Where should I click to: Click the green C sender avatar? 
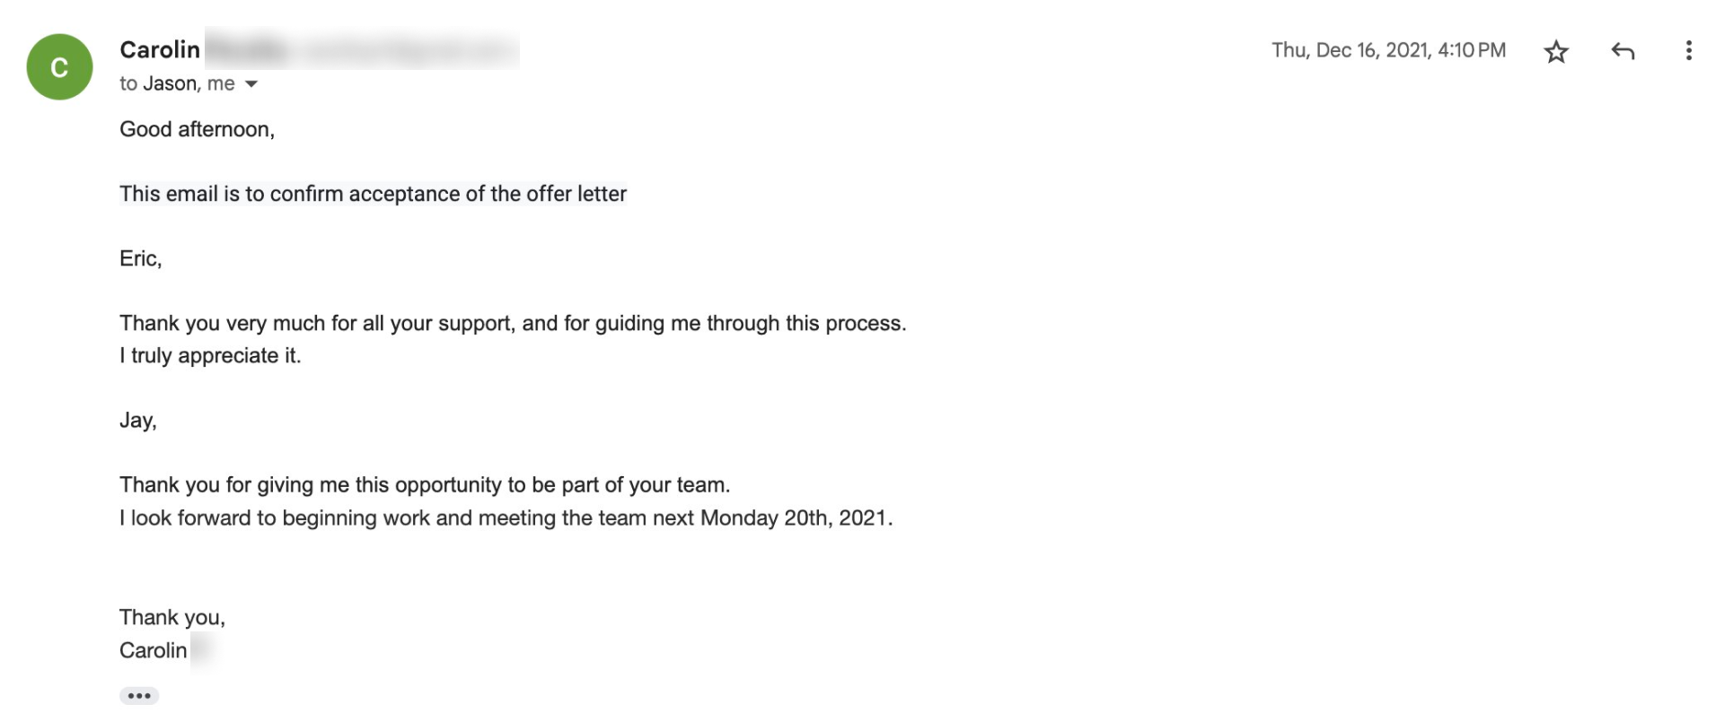click(x=59, y=67)
